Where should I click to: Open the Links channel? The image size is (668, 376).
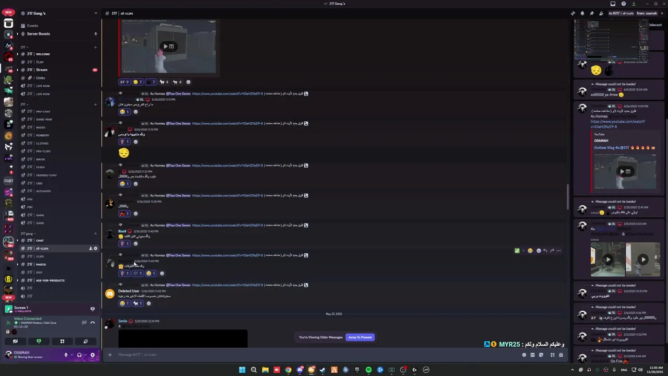click(58, 78)
